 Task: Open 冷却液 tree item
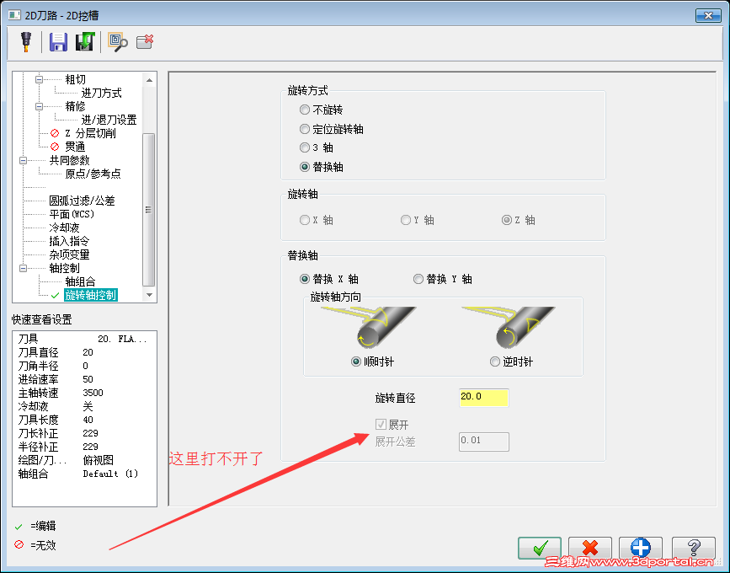tap(64, 228)
